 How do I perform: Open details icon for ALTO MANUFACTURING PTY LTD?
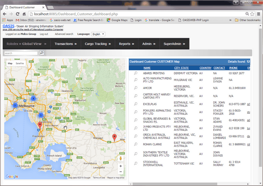pyautogui.click(x=136, y=80)
